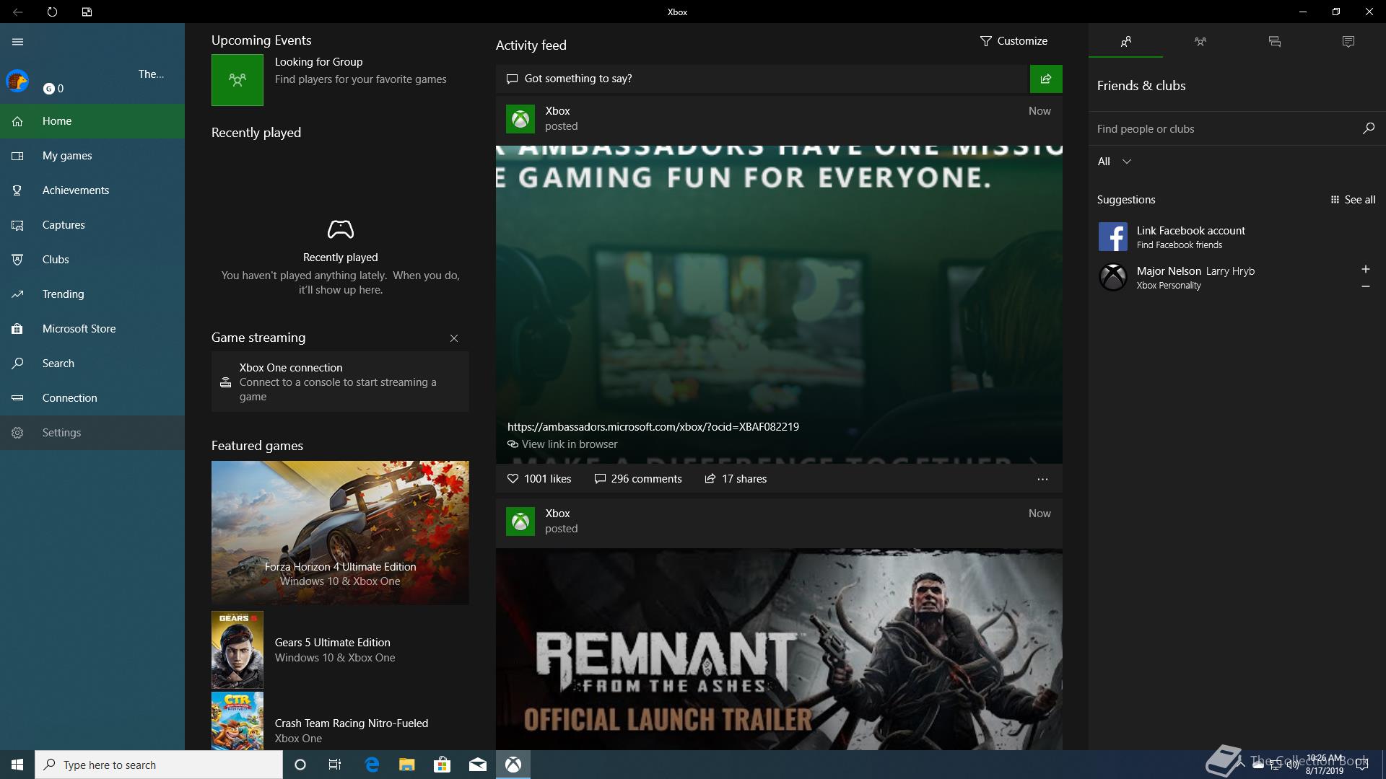This screenshot has width=1386, height=779.
Task: Click the Looking for Group green tile
Action: click(x=237, y=80)
